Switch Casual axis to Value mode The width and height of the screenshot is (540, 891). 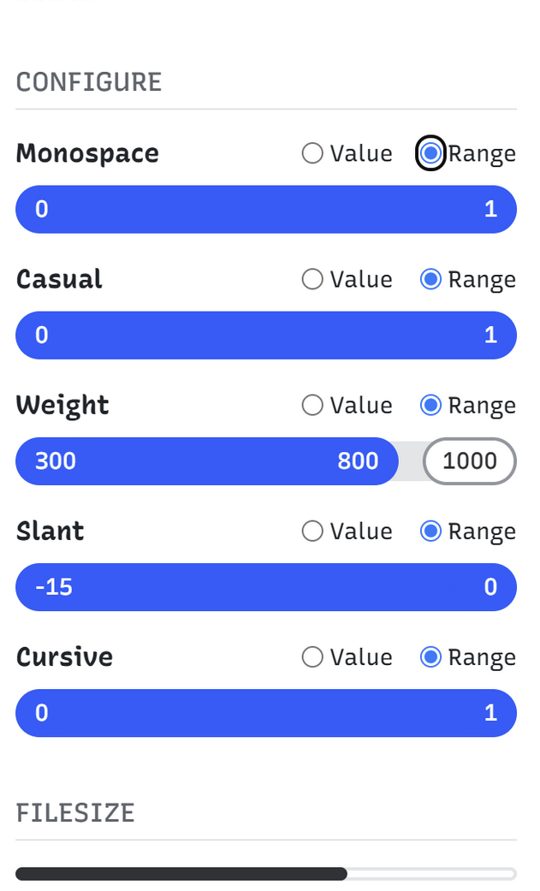tap(313, 279)
